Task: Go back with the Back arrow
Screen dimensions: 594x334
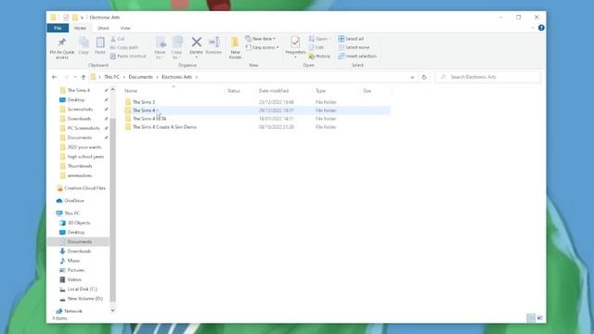Action: [x=54, y=77]
